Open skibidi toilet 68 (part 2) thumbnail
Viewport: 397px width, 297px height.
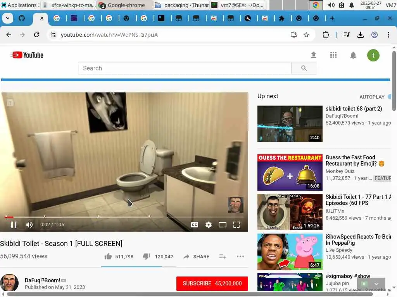coord(290,124)
